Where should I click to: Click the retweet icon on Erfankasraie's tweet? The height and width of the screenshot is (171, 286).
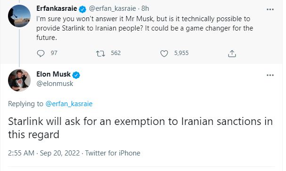pos(100,54)
